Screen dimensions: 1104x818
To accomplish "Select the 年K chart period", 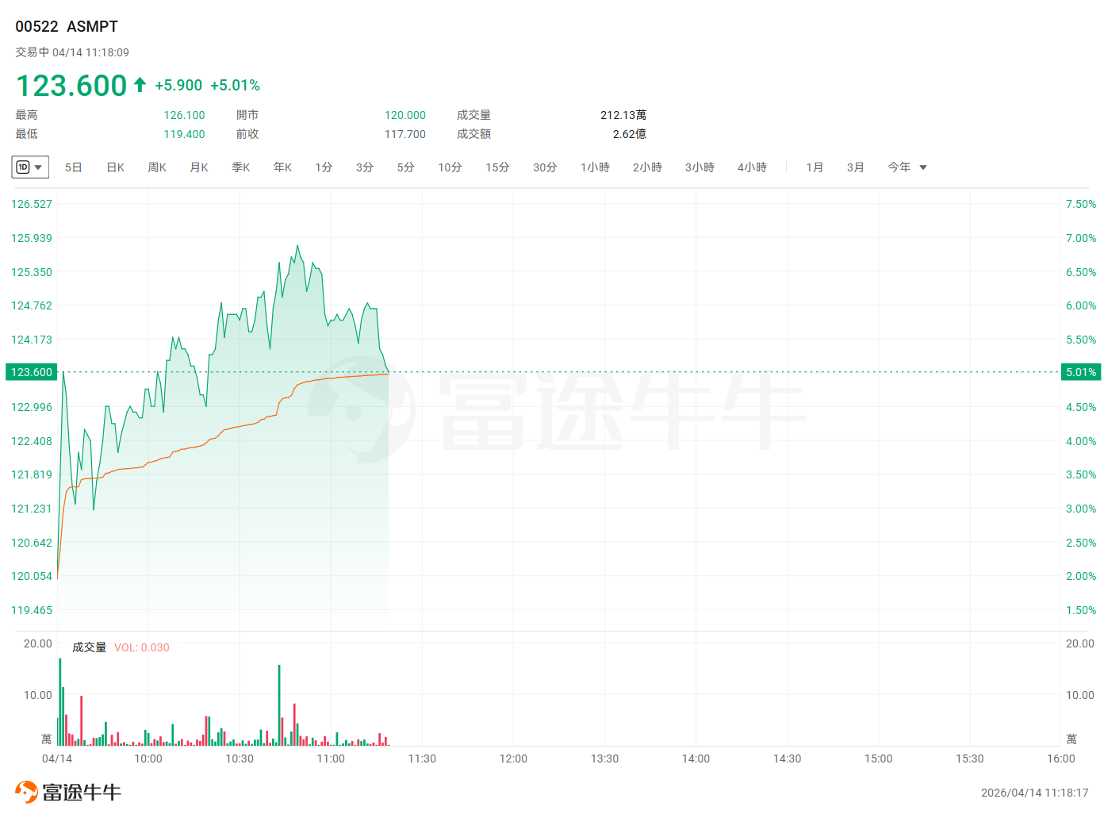I will point(283,167).
